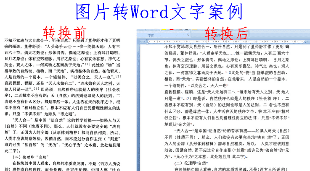Viewport: 310px width, 171px height.
Task: Click the scanned line starting 此二字)。
Action: tap(13, 151)
